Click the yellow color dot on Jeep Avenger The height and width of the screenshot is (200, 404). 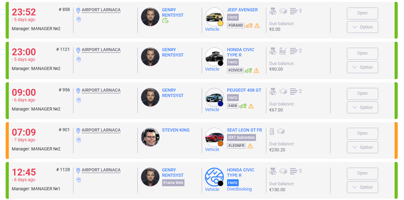(220, 23)
